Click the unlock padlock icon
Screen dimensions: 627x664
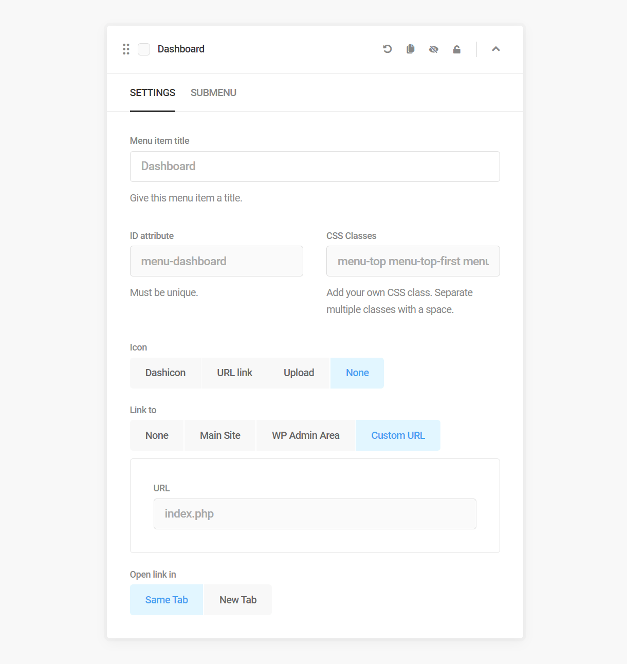457,49
